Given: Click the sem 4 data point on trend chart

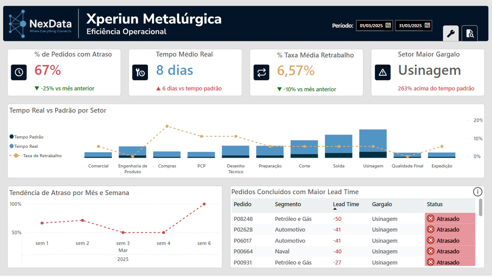Looking at the screenshot, I should coord(164,232).
